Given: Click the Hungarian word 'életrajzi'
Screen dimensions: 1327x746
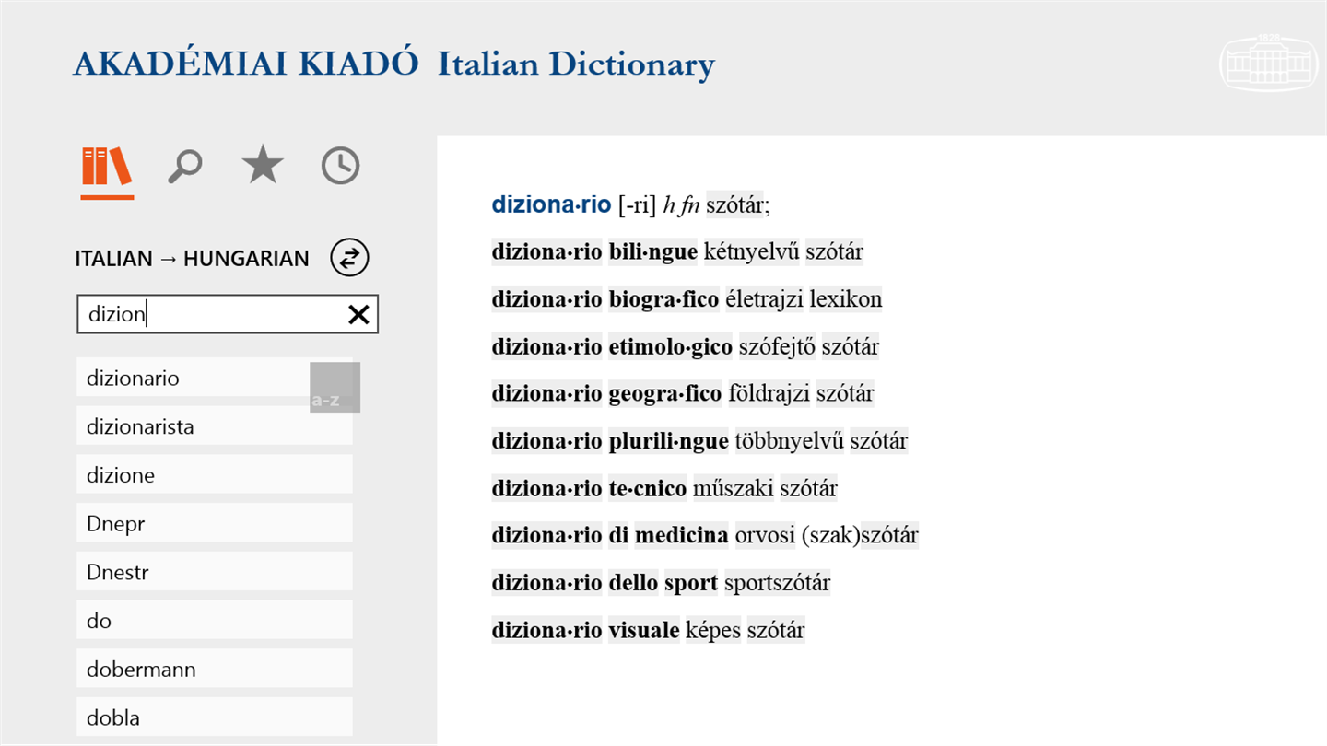Looking at the screenshot, I should [x=765, y=299].
